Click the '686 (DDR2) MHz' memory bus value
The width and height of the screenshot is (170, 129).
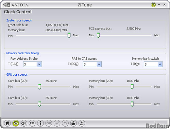(x=56, y=30)
